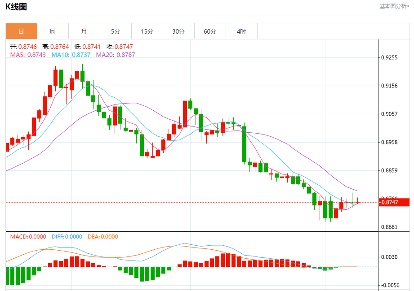Image resolution: width=414 pixels, height=291 pixels.
Task: Click the 0.8661 price axis label
Action: (389, 227)
